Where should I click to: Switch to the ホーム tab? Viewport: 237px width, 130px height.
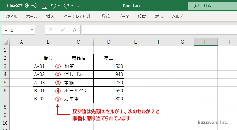(x=32, y=16)
